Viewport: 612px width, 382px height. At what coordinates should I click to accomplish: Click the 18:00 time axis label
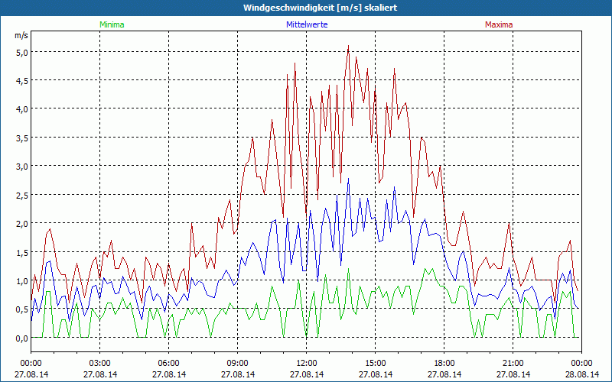(x=444, y=364)
